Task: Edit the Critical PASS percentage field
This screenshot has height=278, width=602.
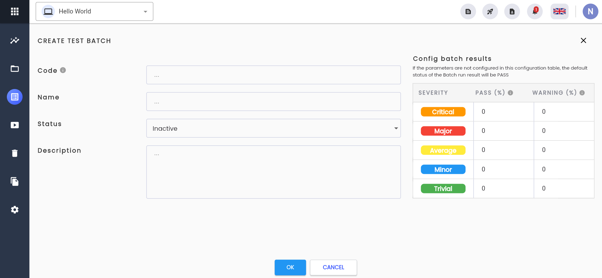Action: click(503, 112)
